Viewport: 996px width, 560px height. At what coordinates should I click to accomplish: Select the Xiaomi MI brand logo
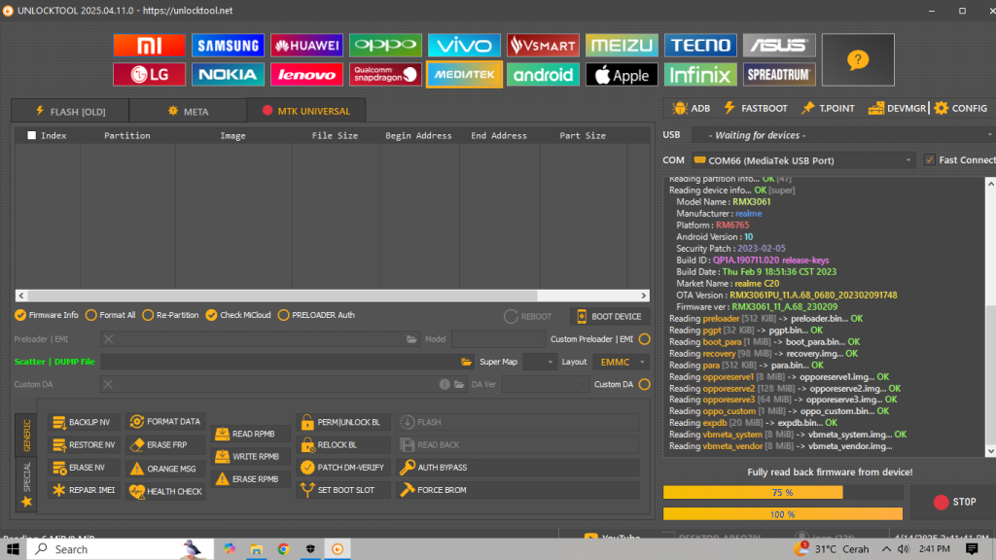point(149,45)
